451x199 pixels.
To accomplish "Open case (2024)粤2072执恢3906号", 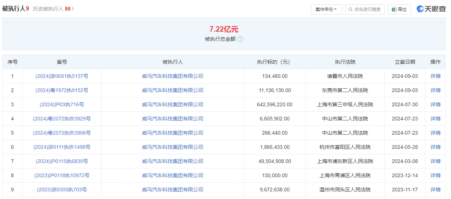I will coord(62,133).
